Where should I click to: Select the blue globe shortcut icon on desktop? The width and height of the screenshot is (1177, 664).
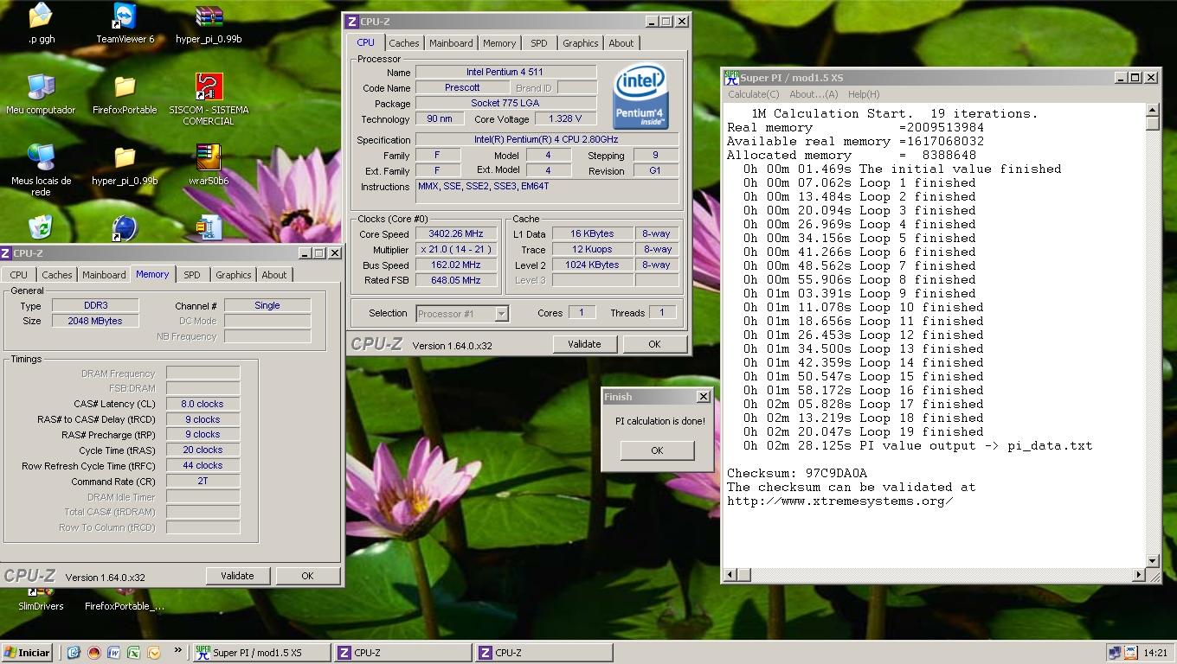125,227
